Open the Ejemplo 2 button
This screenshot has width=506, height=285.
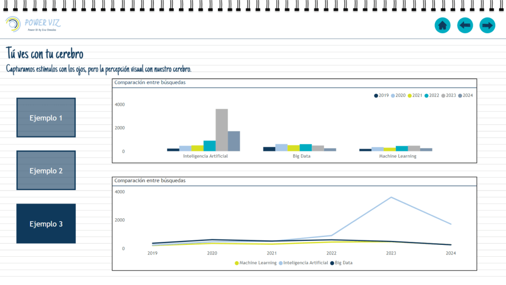(x=46, y=171)
